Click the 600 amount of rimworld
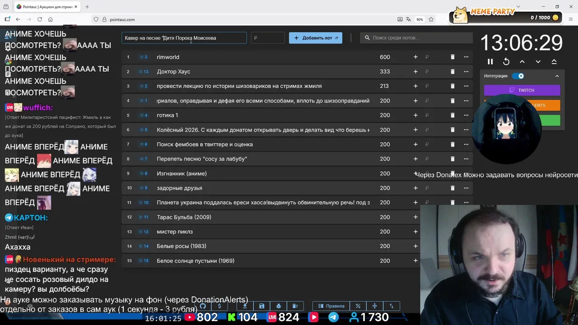This screenshot has width=578, height=325. coord(385,57)
